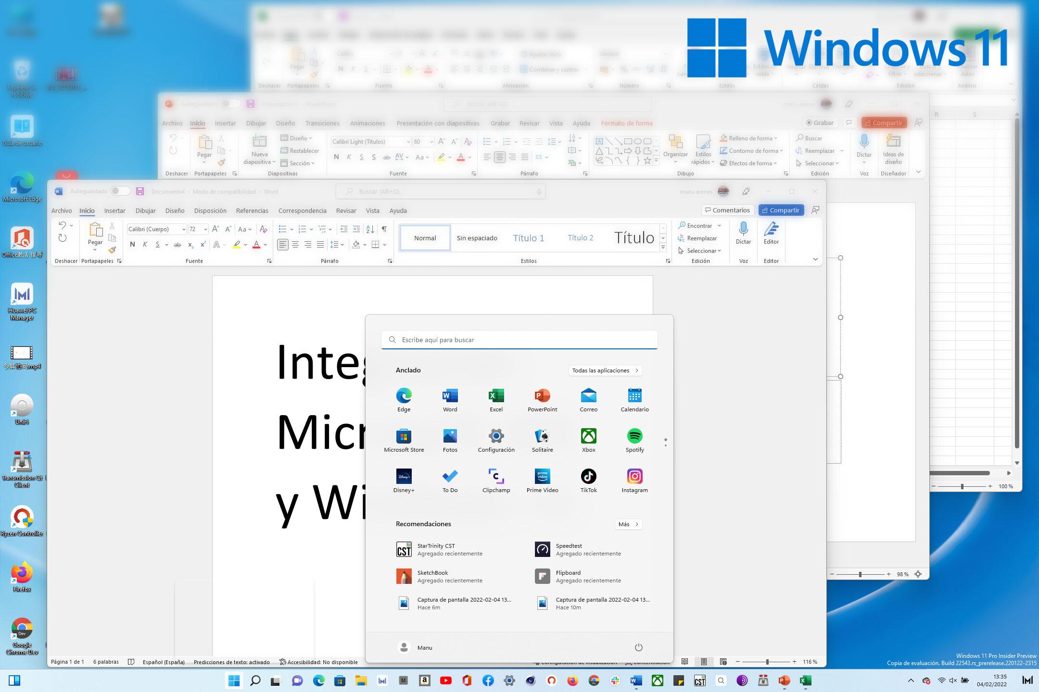The width and height of the screenshot is (1039, 692).
Task: Open Xbox pinned app
Action: coord(588,440)
